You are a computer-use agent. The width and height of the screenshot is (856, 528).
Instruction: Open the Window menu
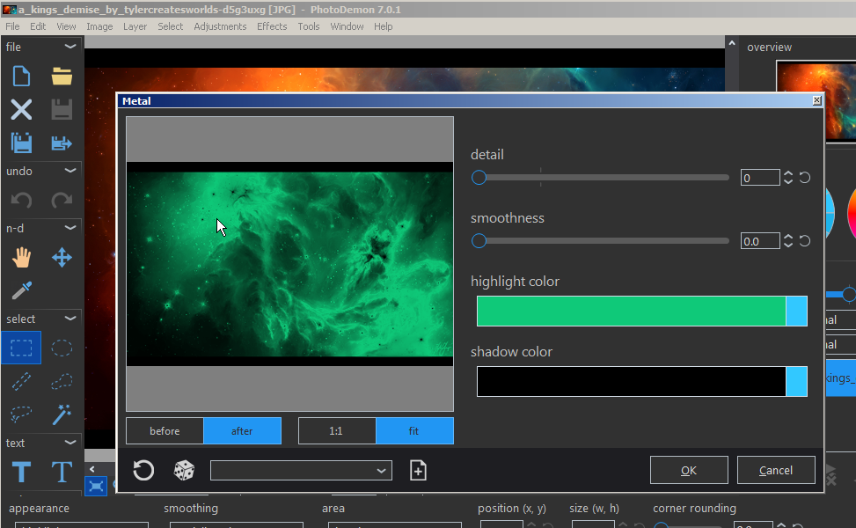tap(347, 26)
